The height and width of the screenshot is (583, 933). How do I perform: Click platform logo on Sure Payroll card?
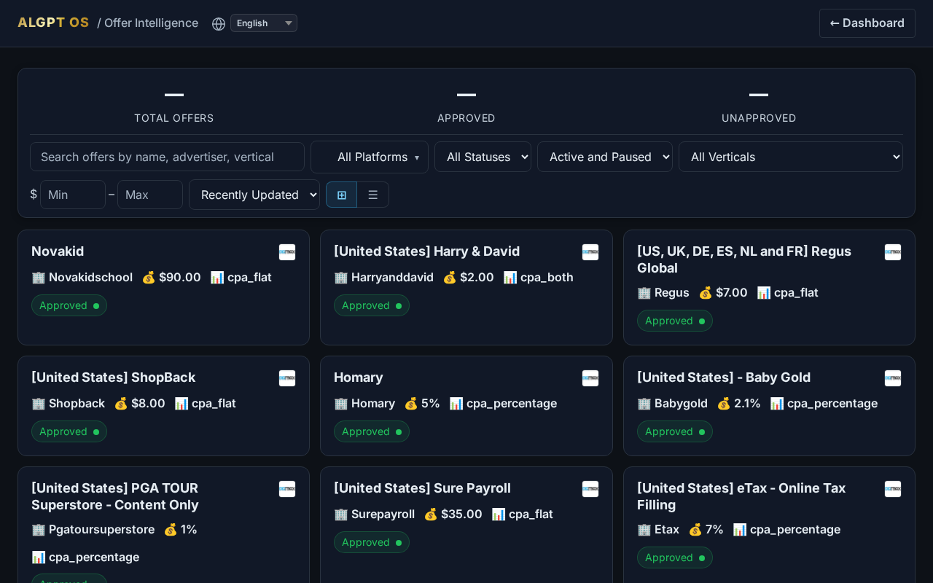pos(590,489)
